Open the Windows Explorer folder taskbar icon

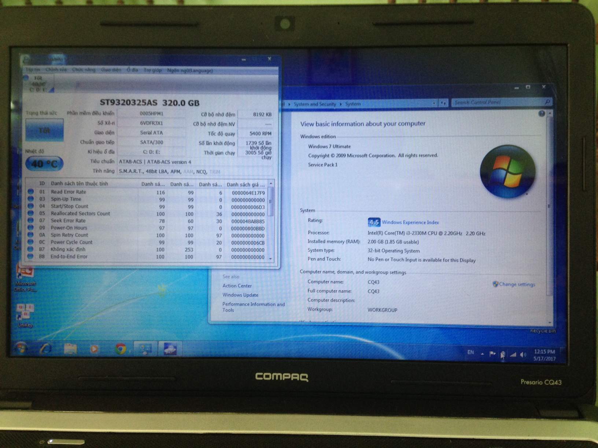[70, 348]
